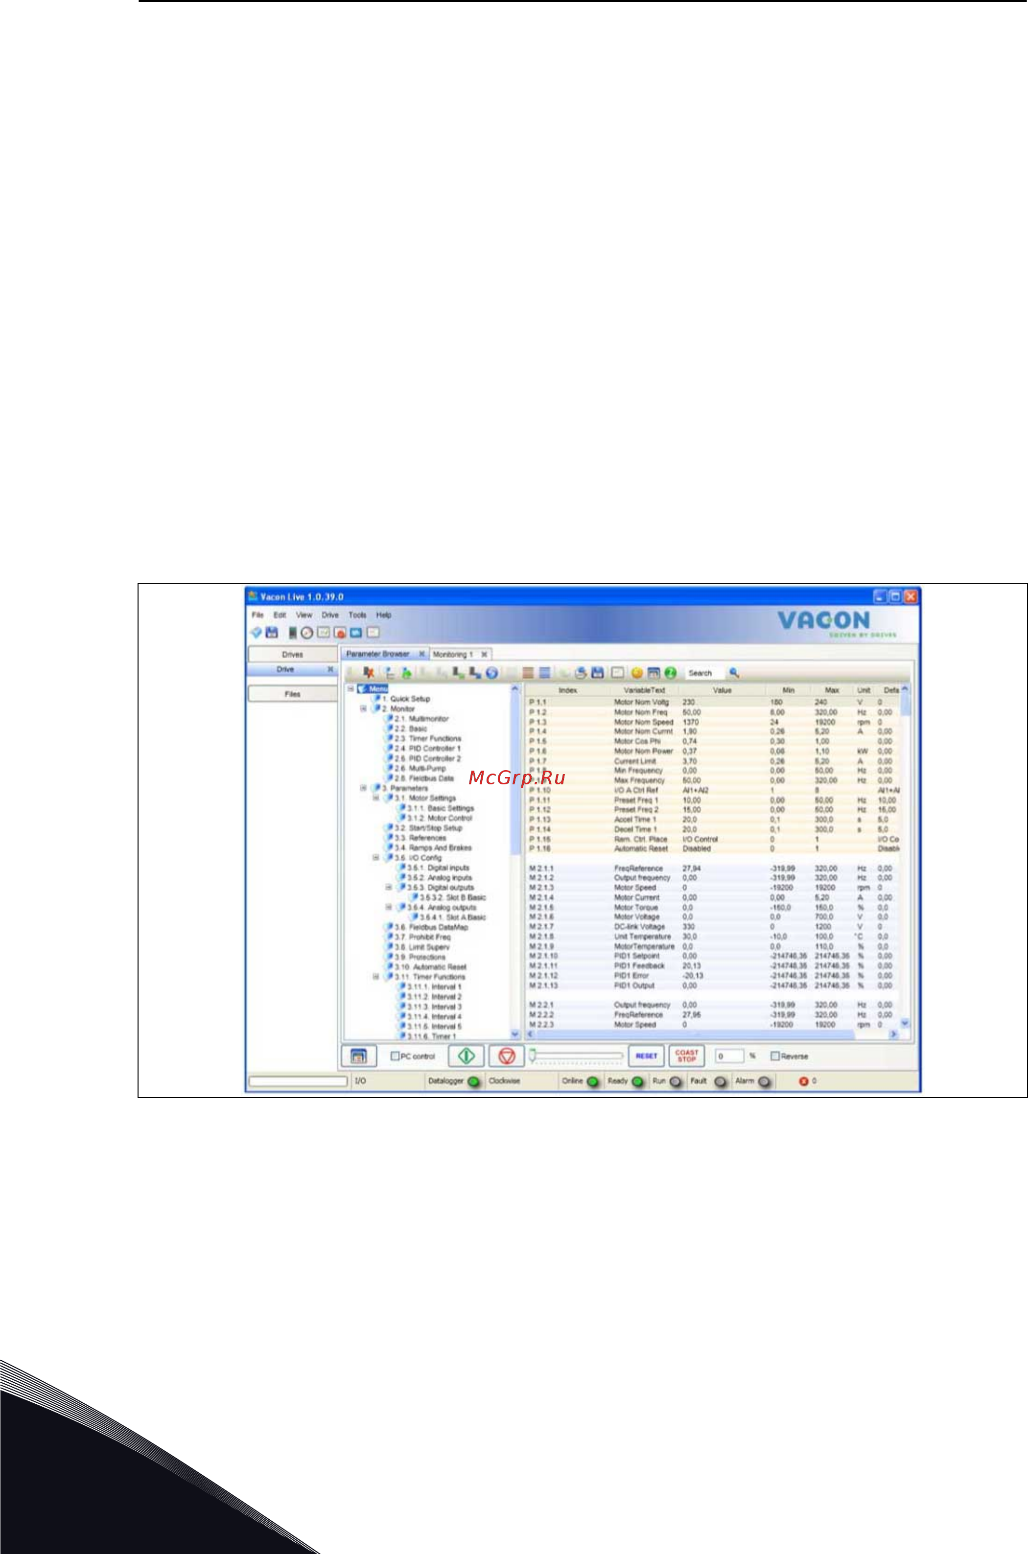Click the tree panel down scroll arrow
This screenshot has width=1028, height=1554.
(514, 1034)
